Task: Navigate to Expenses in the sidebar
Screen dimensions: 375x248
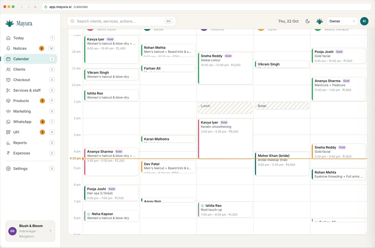Action: coord(30,153)
